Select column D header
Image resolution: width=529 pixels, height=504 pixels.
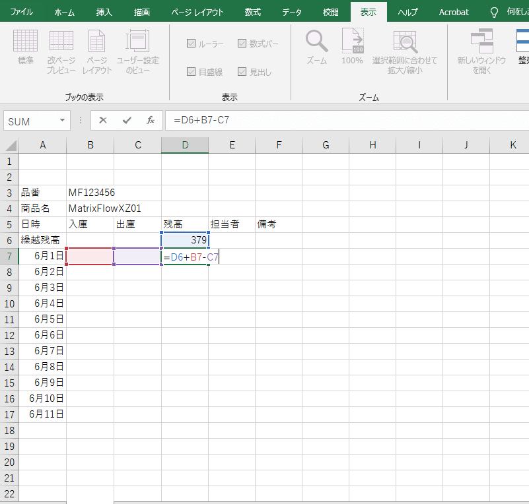point(185,145)
